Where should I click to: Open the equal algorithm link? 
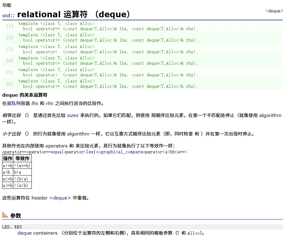click(58, 152)
